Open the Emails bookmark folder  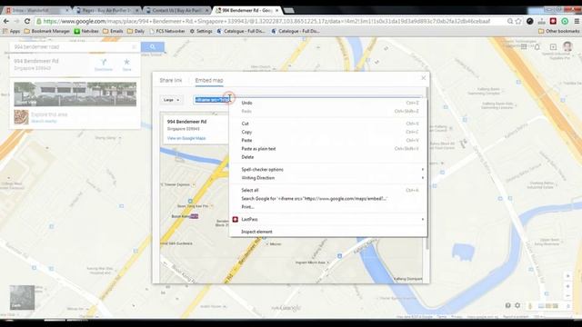[113, 31]
